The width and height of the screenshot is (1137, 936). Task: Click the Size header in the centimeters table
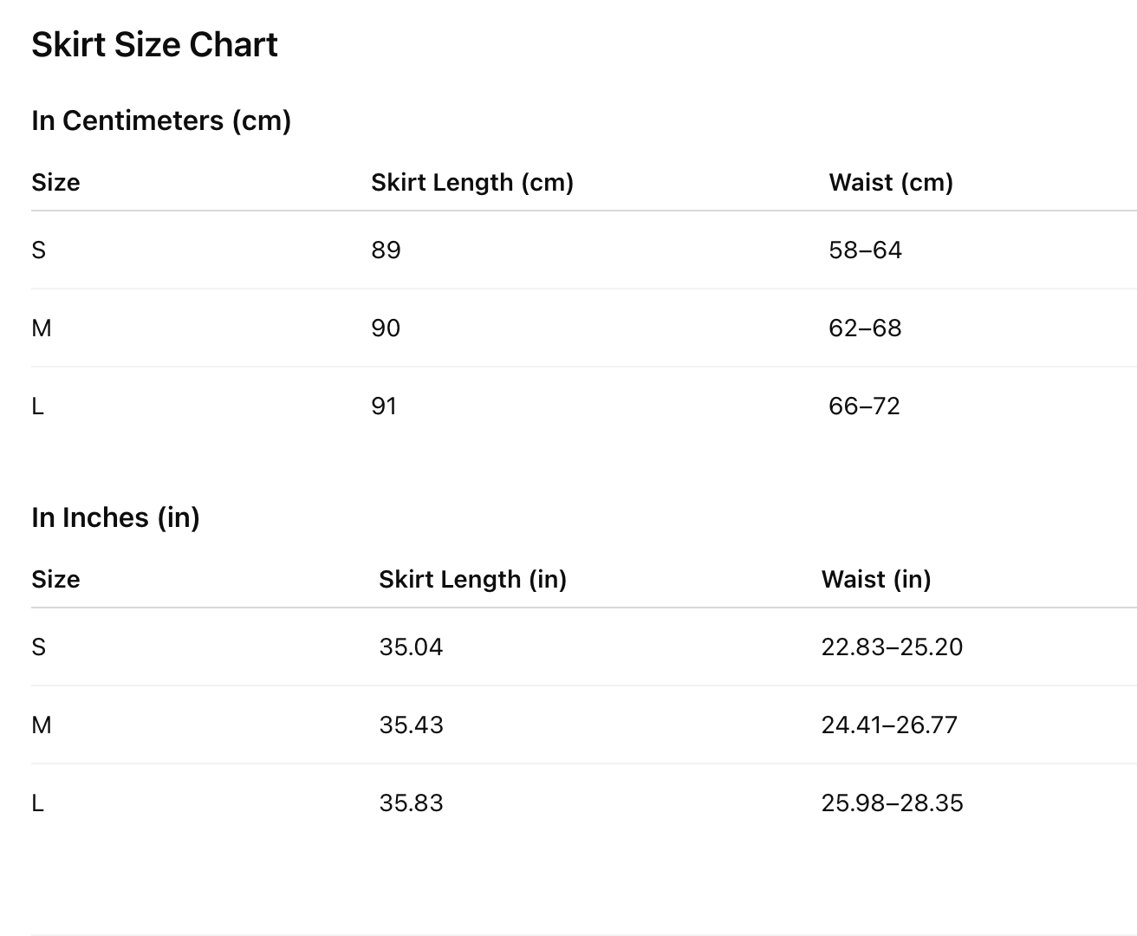55,183
